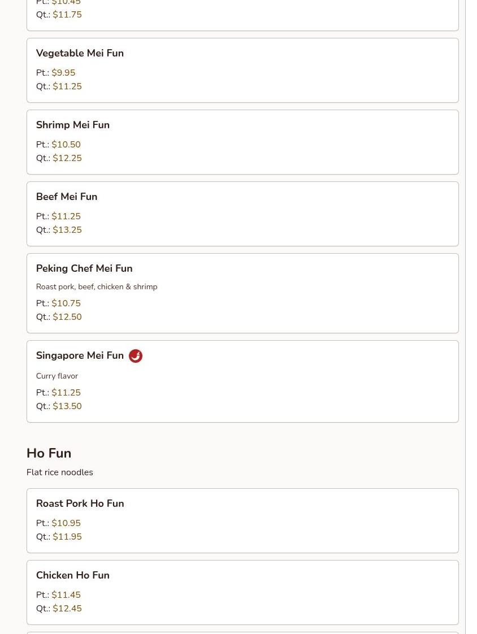Open Vegetable Mei Fun item
Screen dimensions: 477x634
[80, 53]
